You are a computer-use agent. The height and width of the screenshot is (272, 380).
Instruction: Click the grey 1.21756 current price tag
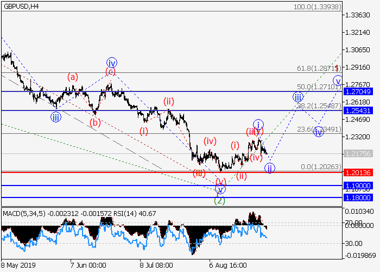coord(357,154)
